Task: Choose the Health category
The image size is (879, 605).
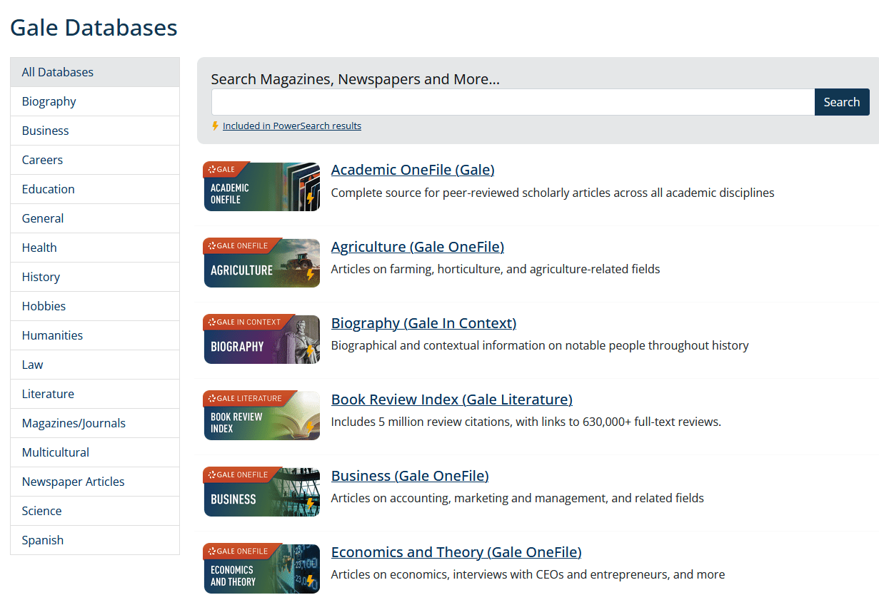Action: [x=95, y=248]
